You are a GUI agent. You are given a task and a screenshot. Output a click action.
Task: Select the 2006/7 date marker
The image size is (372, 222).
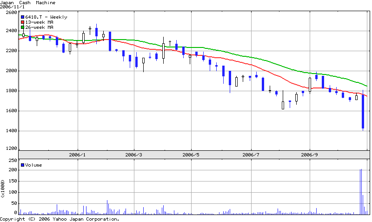(251, 155)
